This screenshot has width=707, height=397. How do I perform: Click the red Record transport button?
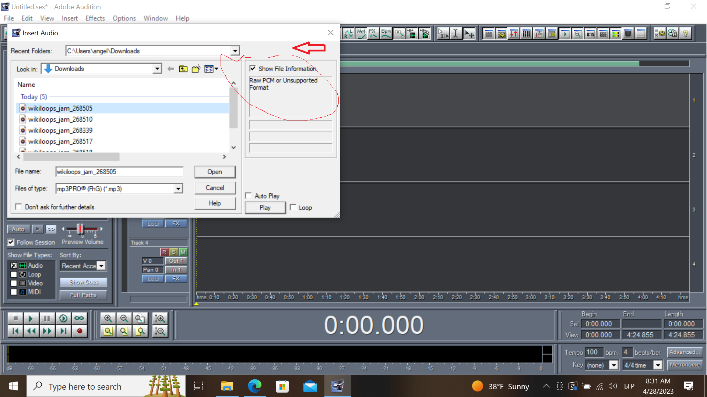coord(80,331)
